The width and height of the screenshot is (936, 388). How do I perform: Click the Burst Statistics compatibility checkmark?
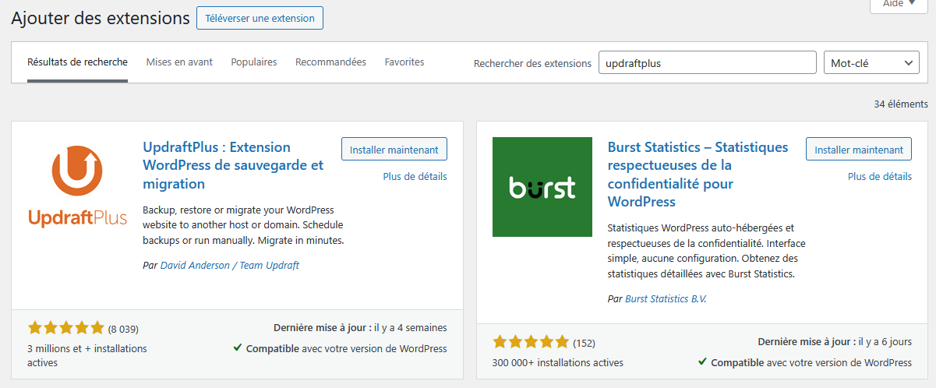[702, 362]
